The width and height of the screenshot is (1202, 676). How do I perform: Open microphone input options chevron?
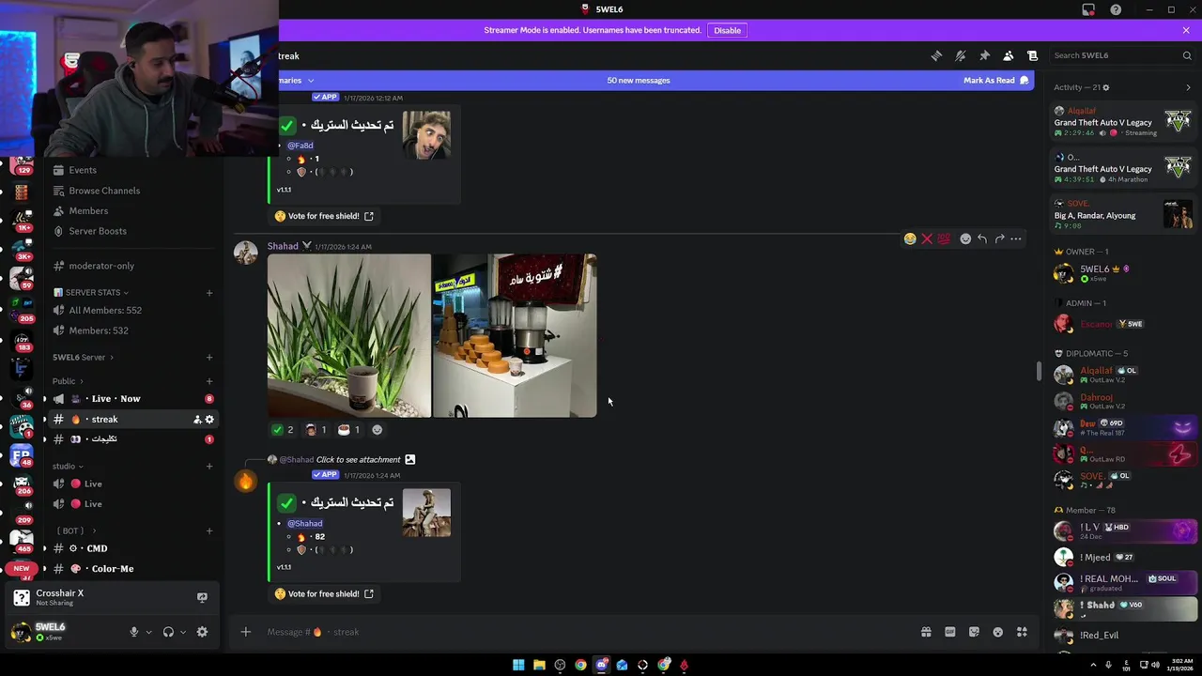click(148, 632)
